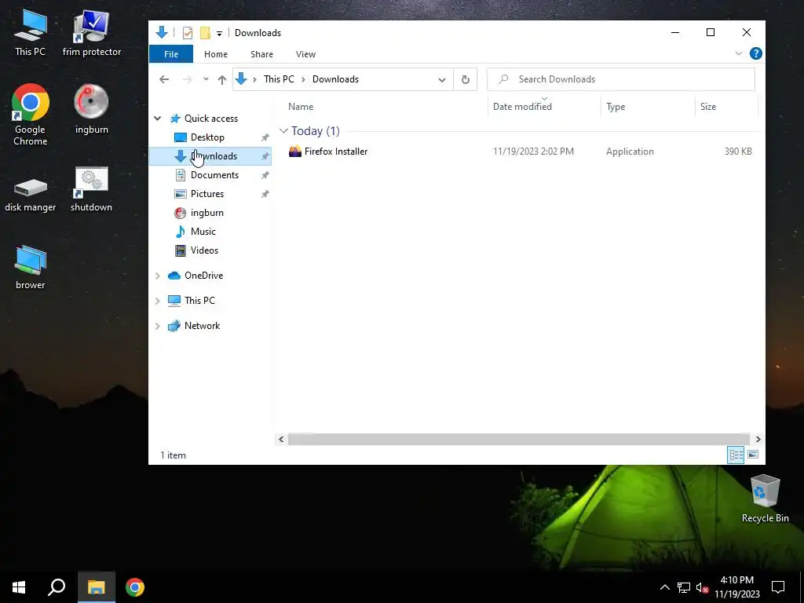Switch to the View ribbon tab

[x=305, y=54]
